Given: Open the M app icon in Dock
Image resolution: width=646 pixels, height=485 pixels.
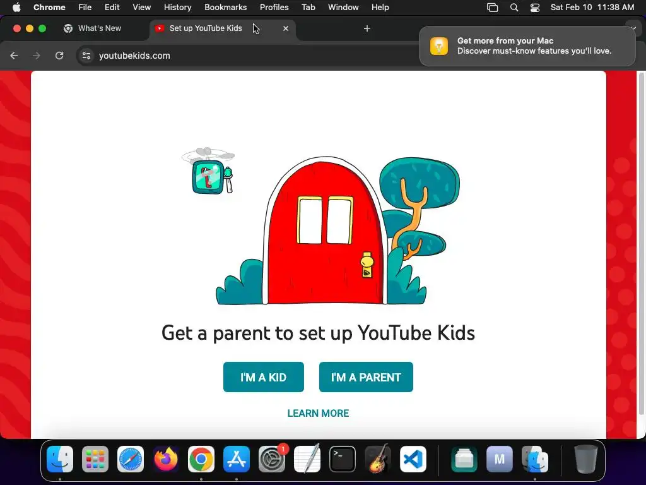Looking at the screenshot, I should pos(500,459).
